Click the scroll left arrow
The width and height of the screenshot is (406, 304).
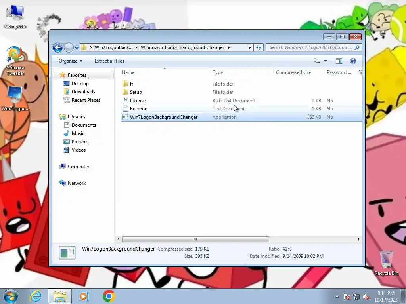(118, 239)
